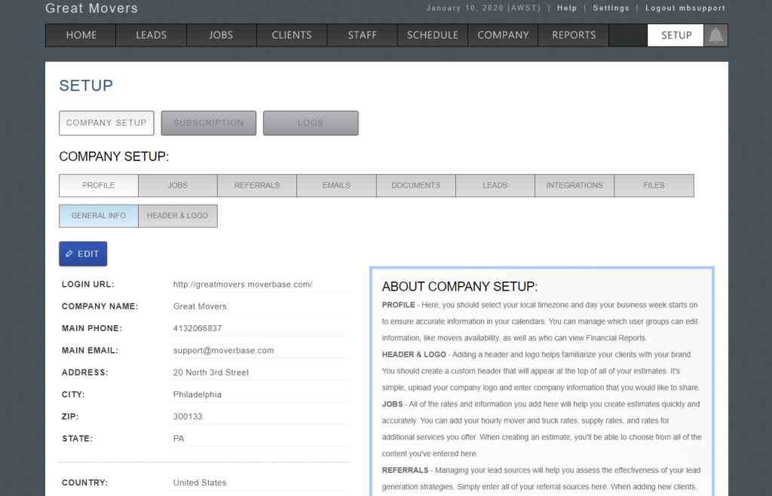Select the Integrations tab
This screenshot has width=772, height=496.
click(x=574, y=185)
